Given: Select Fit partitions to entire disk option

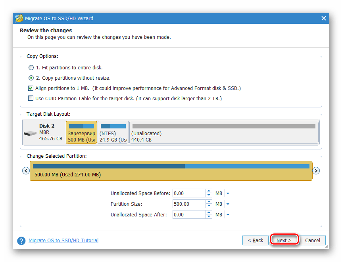Looking at the screenshot, I should coord(31,67).
